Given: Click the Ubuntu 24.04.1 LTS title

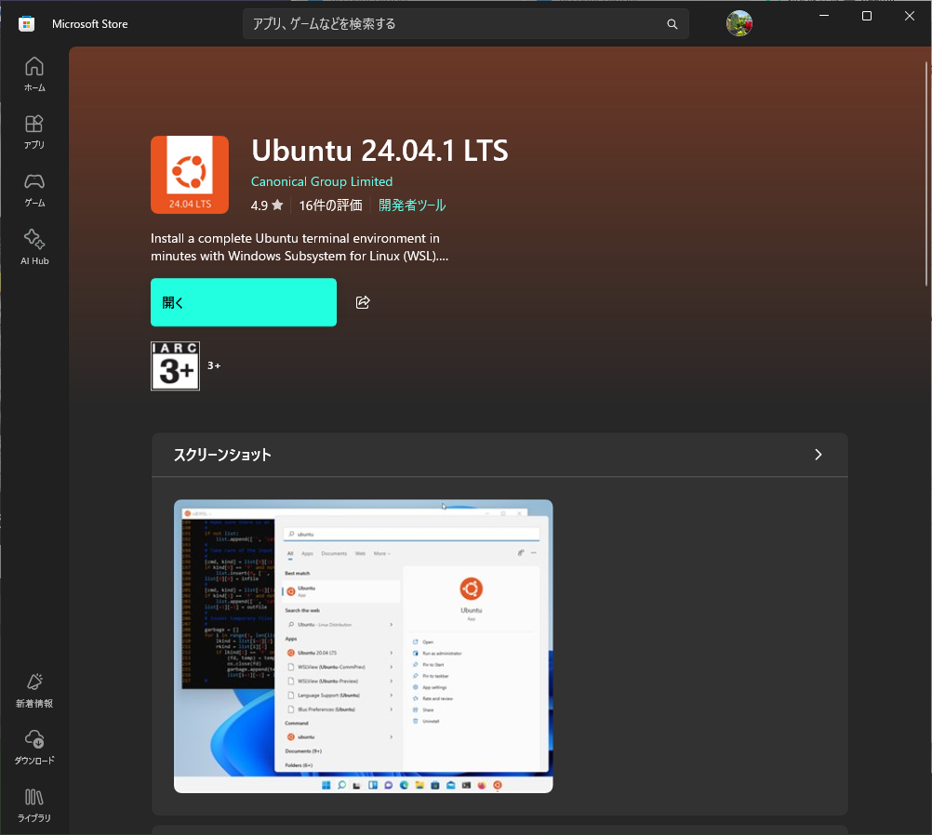Looking at the screenshot, I should pyautogui.click(x=379, y=150).
